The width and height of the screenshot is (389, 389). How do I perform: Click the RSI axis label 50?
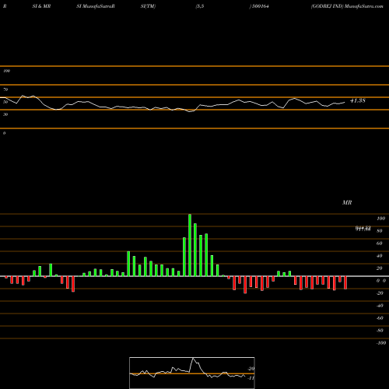click(x=5, y=102)
